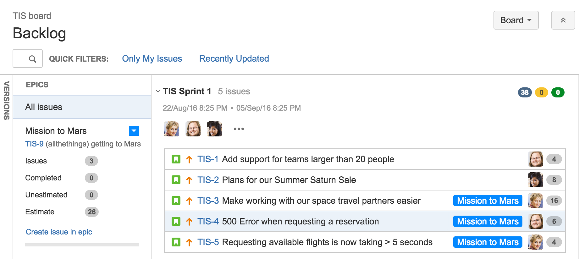Collapse the TIS Sprint 1 section
The width and height of the screenshot is (579, 259).
(x=158, y=91)
